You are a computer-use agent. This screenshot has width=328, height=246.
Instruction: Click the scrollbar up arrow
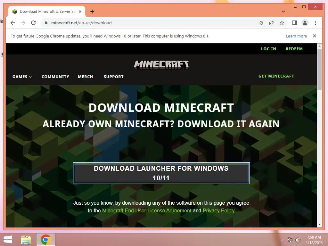(x=319, y=46)
